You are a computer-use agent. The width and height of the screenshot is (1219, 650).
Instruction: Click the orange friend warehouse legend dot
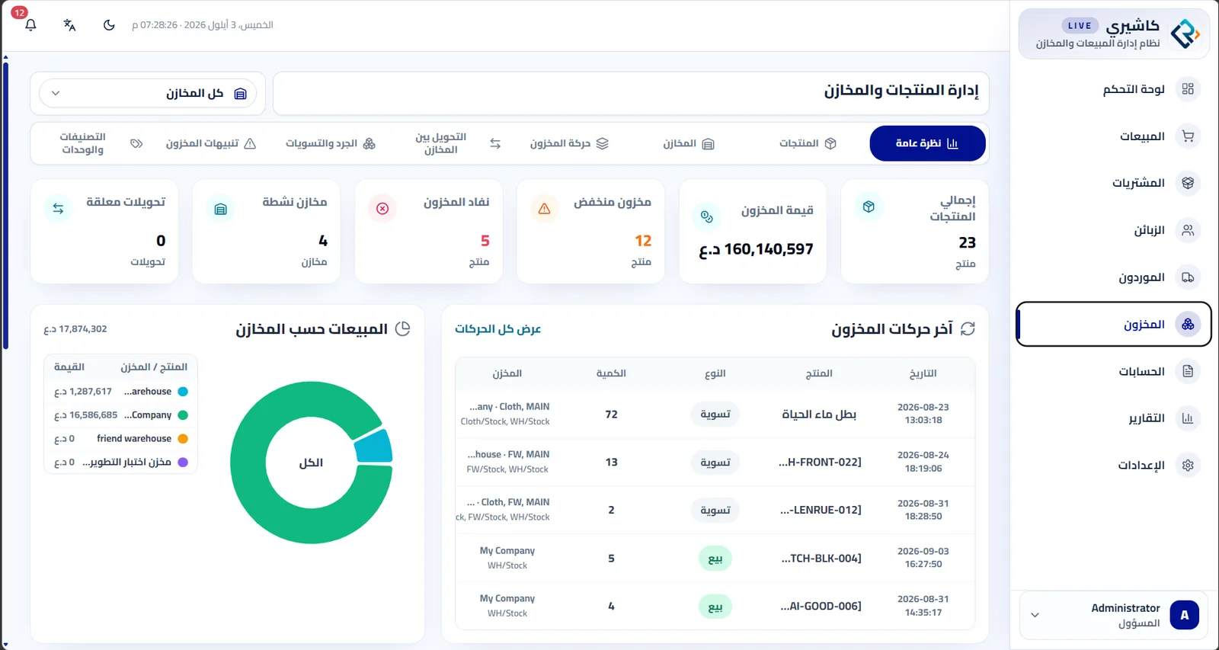pyautogui.click(x=183, y=439)
